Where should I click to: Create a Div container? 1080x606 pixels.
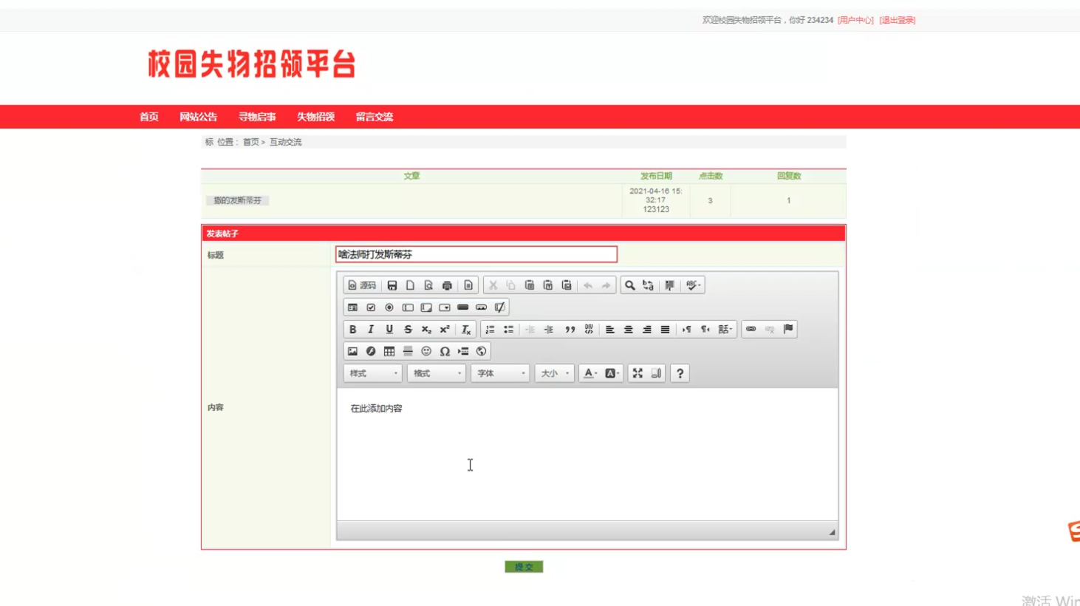(x=589, y=330)
